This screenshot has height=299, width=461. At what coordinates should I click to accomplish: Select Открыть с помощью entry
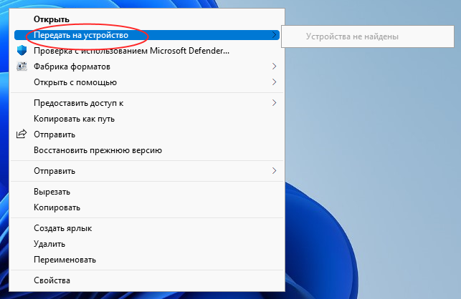[x=147, y=82]
